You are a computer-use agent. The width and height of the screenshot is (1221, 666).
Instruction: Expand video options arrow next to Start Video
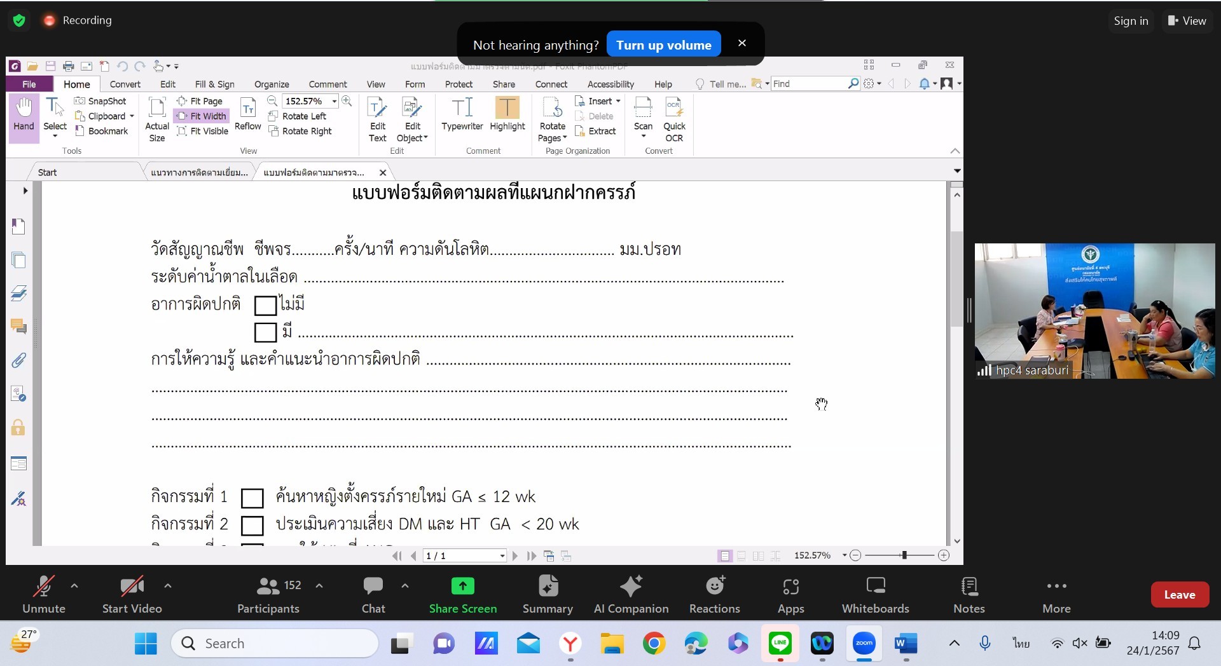tap(168, 586)
